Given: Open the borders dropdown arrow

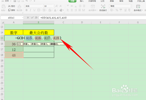Looking at the screenshot, I should point(41,10).
